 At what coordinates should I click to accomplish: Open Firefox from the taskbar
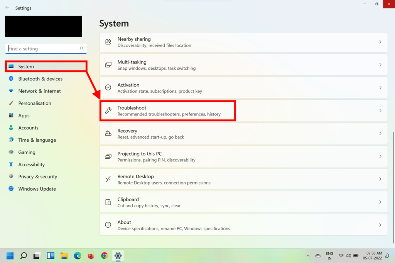point(91,256)
